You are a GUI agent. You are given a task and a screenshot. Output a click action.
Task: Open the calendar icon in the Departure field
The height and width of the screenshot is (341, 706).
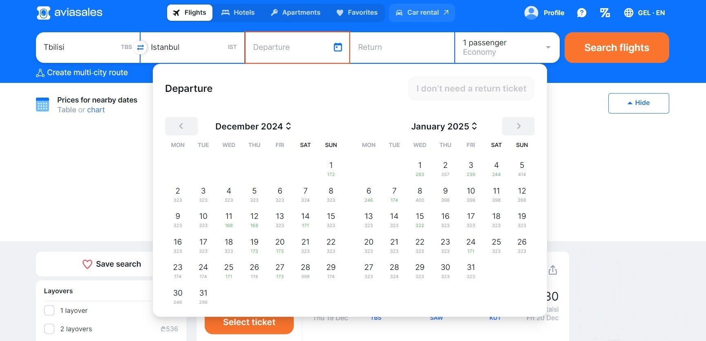pyautogui.click(x=338, y=47)
